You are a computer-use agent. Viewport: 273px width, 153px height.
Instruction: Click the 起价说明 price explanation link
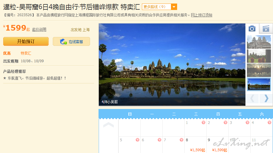pyautogui.click(x=39, y=29)
